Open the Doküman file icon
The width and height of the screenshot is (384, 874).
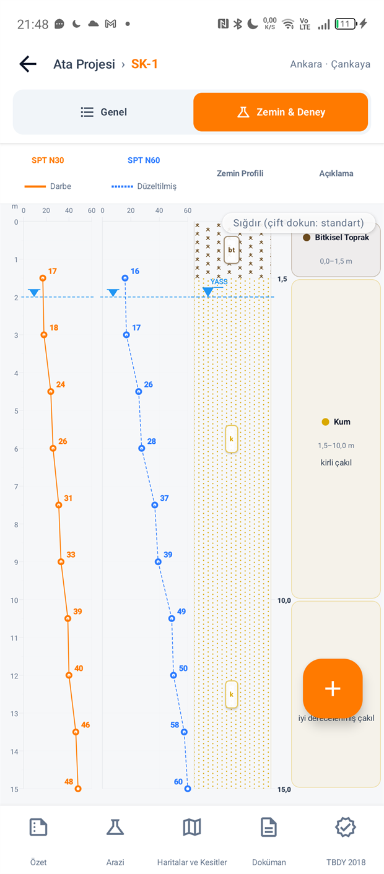pyautogui.click(x=269, y=827)
